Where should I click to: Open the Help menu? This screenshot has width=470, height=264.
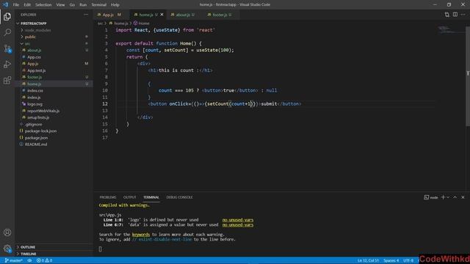coord(115,5)
